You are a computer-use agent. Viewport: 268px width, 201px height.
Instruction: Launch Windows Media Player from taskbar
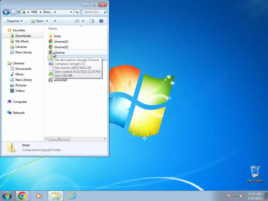click(39, 196)
